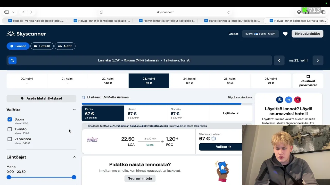Open Joustavat päivämäärät option
The width and height of the screenshot is (330, 185).
[308, 81]
